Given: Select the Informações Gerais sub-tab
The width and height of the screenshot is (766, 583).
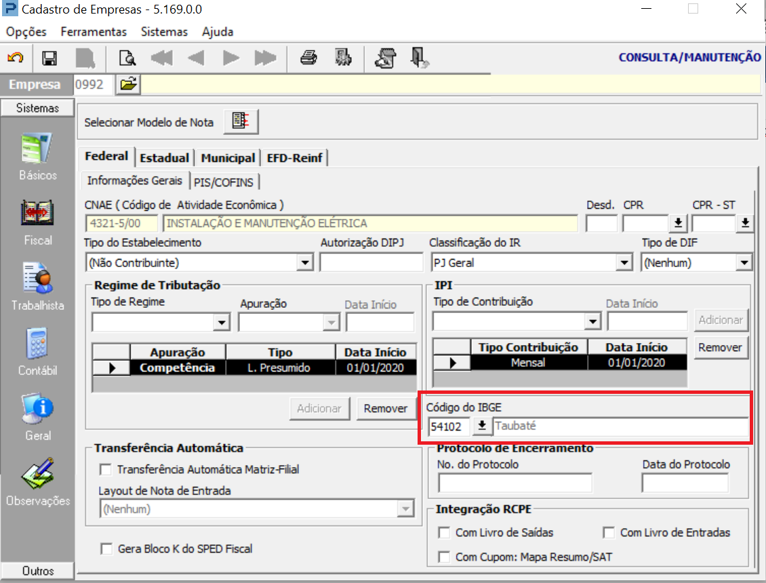Looking at the screenshot, I should pos(134,181).
